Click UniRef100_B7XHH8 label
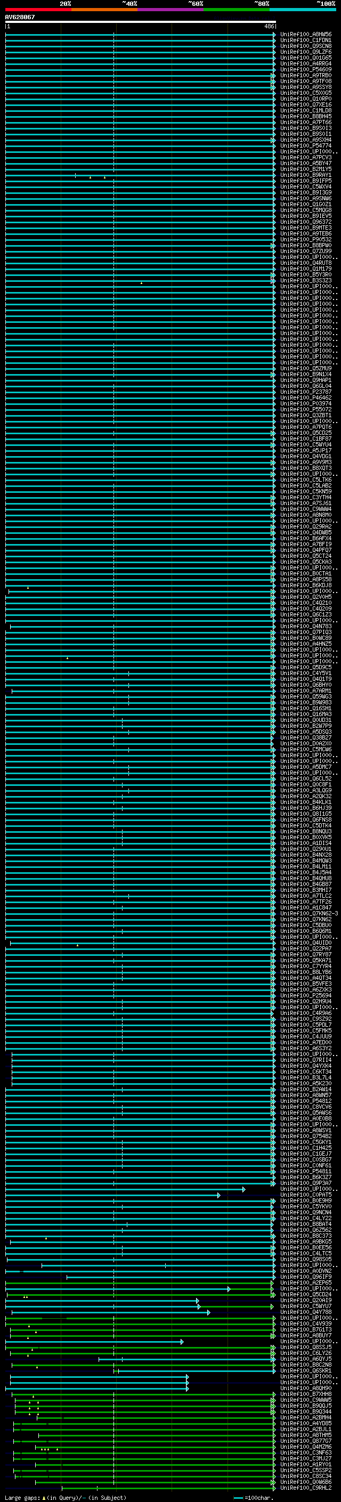 click(306, 1393)
